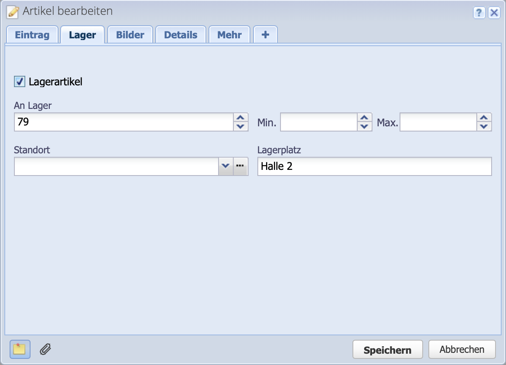Click the Standort three-dots browse button
Viewport: 506px width, 365px height.
coord(240,166)
